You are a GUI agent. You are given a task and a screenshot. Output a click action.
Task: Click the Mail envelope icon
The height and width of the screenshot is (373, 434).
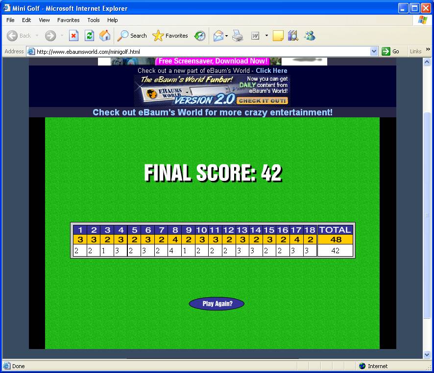[x=218, y=36]
